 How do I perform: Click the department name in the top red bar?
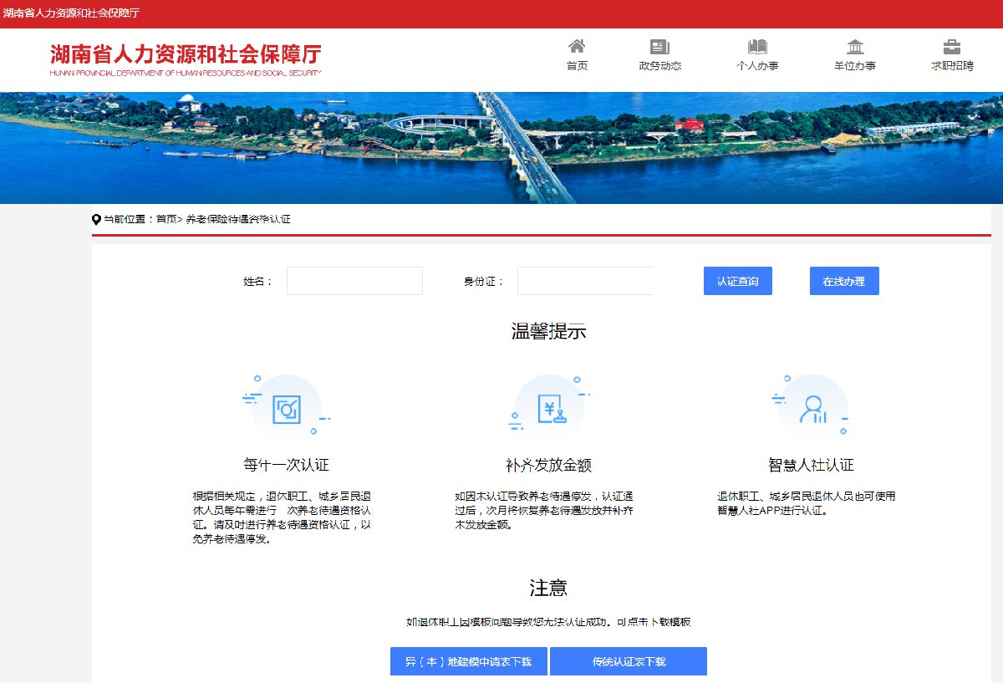tap(71, 14)
